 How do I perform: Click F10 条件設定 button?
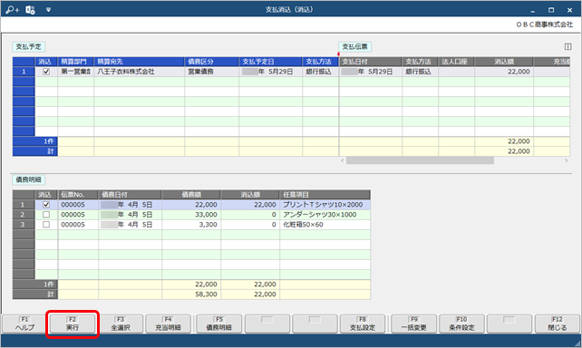[461, 324]
